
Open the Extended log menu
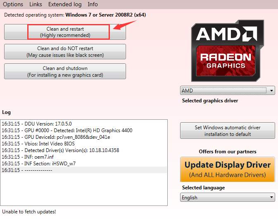tap(65, 4)
